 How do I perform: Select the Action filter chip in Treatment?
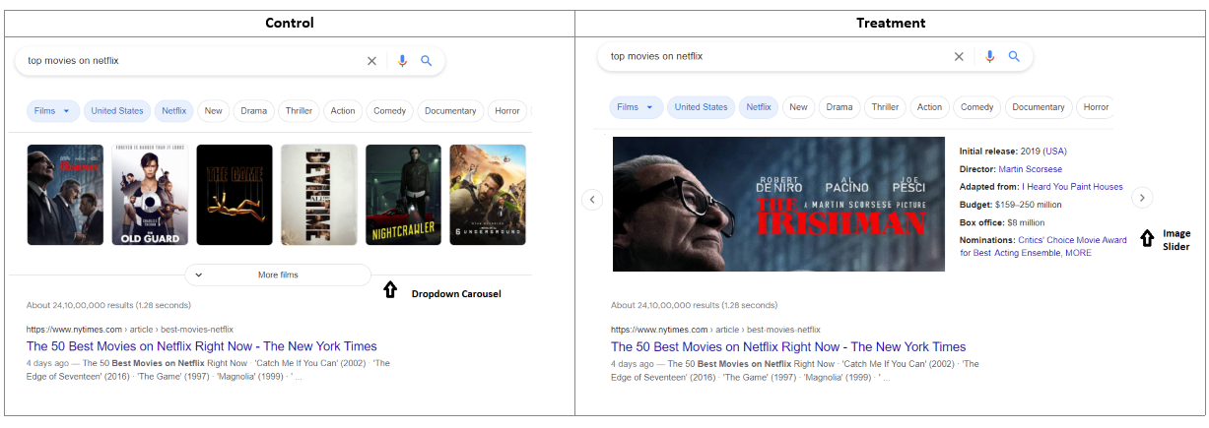tap(929, 107)
